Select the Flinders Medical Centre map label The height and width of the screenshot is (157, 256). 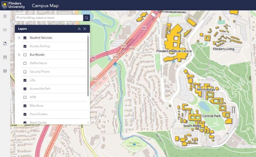point(174,51)
